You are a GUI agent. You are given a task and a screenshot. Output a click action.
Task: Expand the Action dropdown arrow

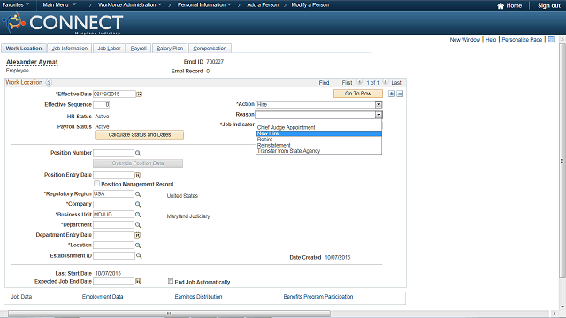379,104
